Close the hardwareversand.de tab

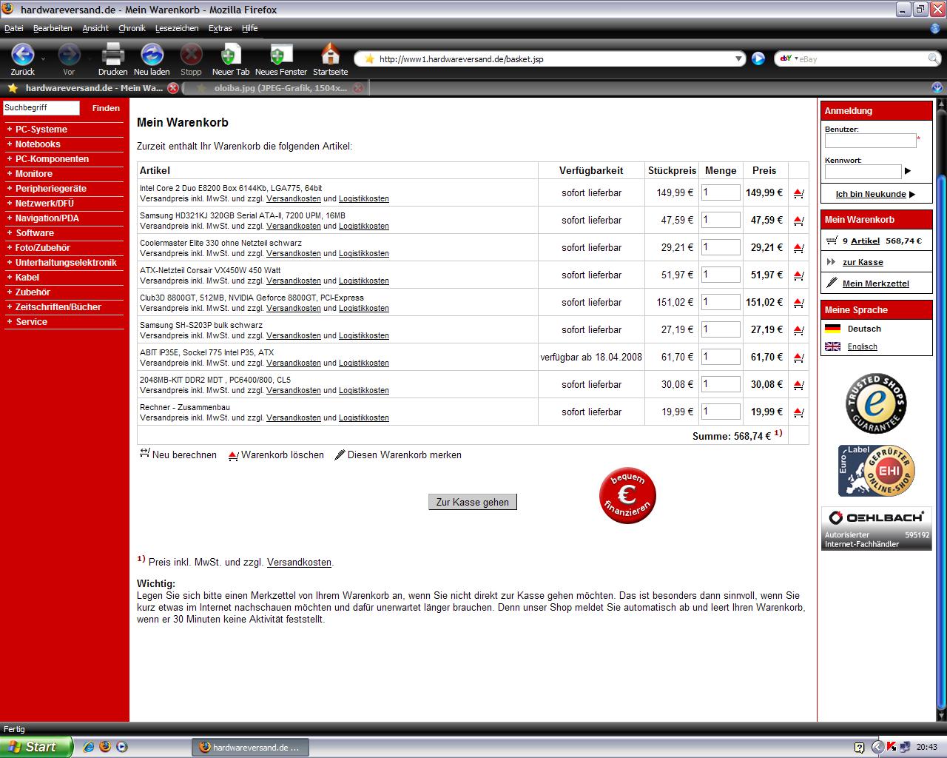coord(172,88)
